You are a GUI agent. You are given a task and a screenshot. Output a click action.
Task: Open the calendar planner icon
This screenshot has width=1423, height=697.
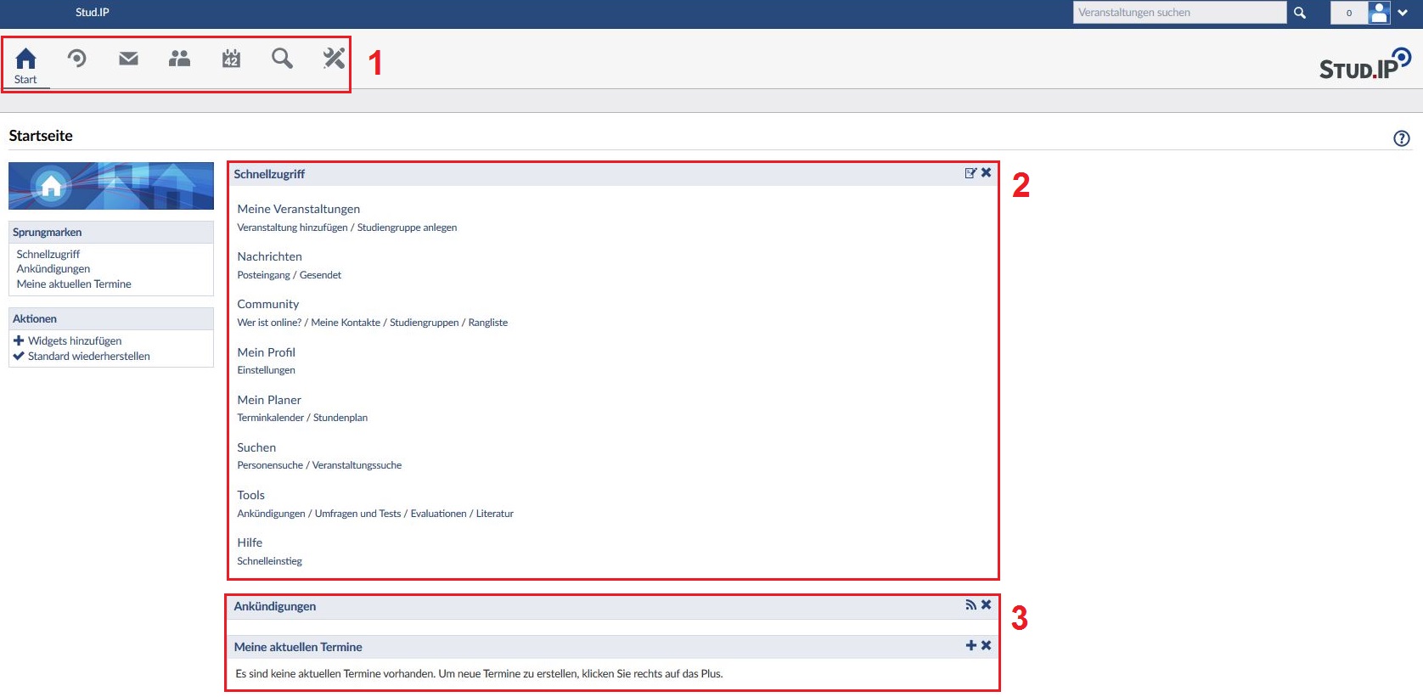coord(231,59)
